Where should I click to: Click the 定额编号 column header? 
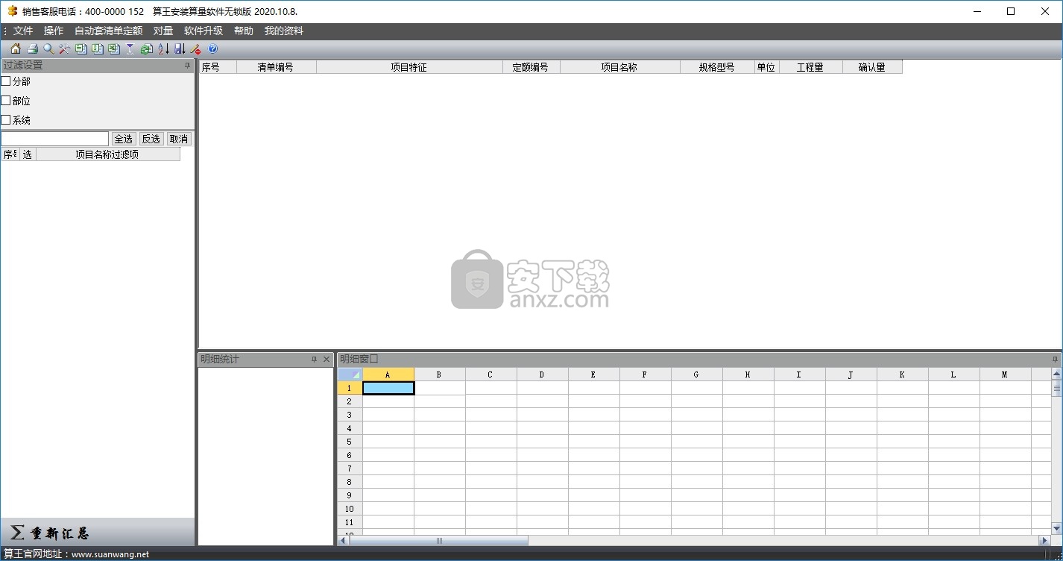(x=531, y=67)
